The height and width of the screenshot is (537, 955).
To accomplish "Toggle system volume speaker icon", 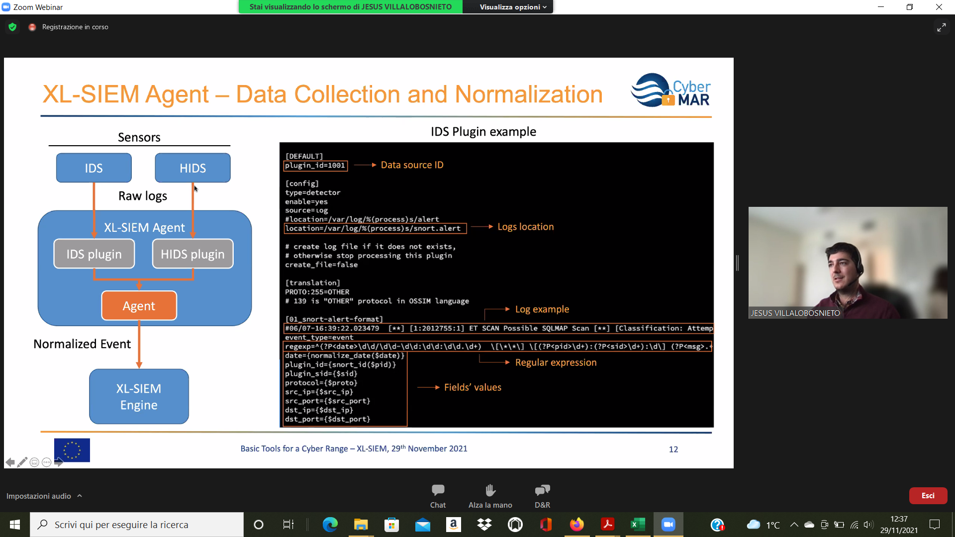I will tap(868, 525).
